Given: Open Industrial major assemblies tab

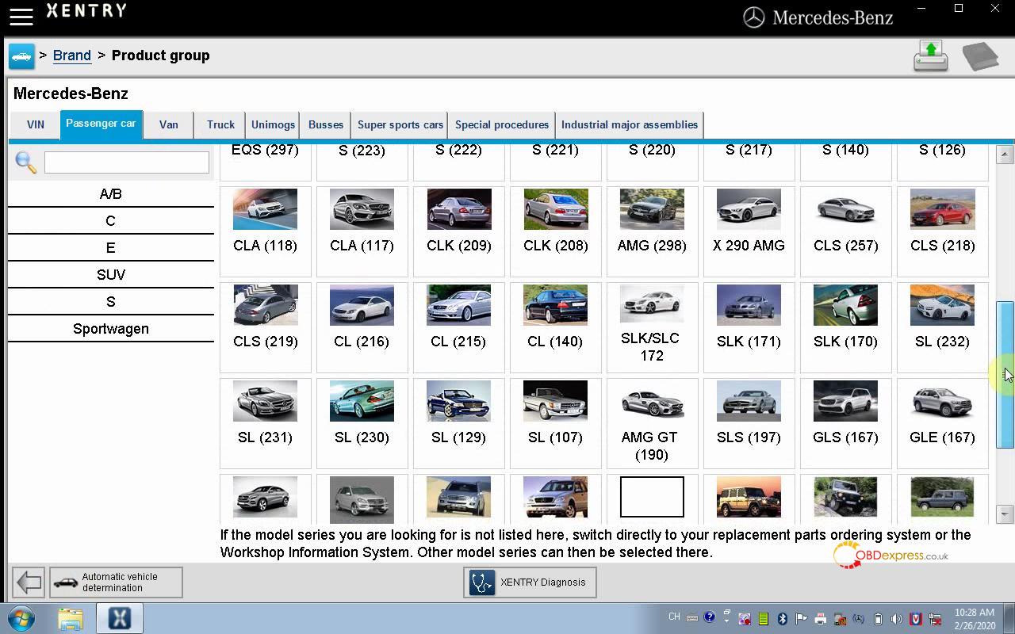Looking at the screenshot, I should [630, 124].
